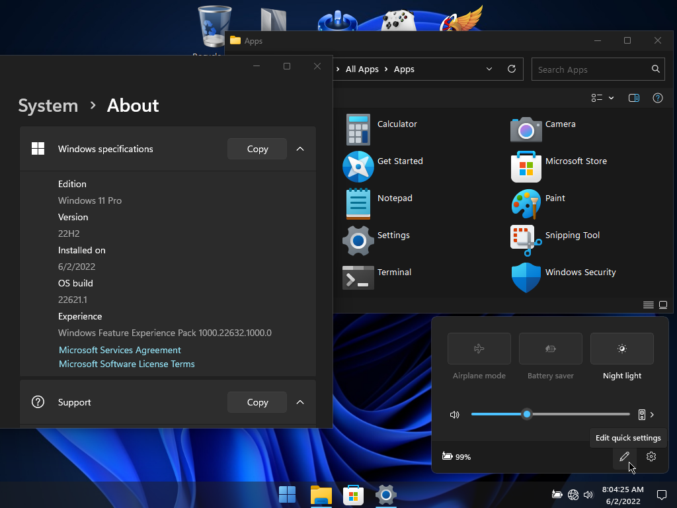
Task: Open Microsoft Software License Terms link
Action: point(126,364)
